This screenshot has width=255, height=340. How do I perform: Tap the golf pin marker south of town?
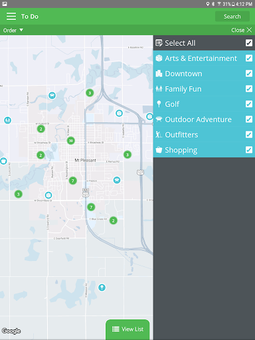coord(102,288)
